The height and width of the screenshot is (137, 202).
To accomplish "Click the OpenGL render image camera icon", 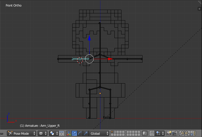I will (x=169, y=133).
